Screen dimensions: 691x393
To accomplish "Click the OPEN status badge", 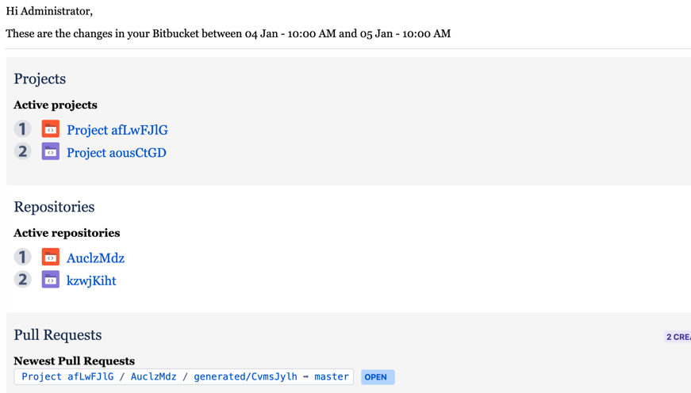I will coord(377,377).
